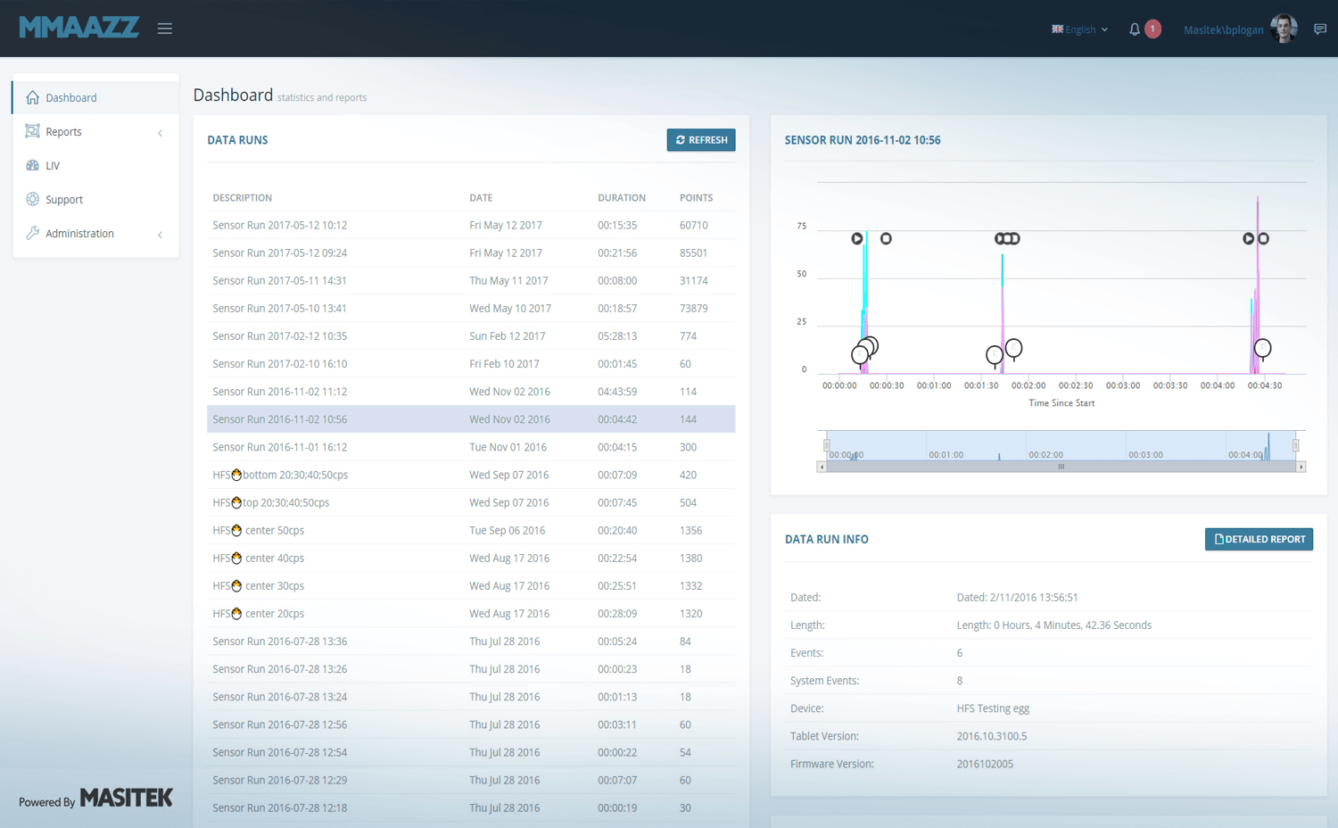This screenshot has height=828, width=1338.
Task: Open the Detailed Report button
Action: (x=1258, y=539)
